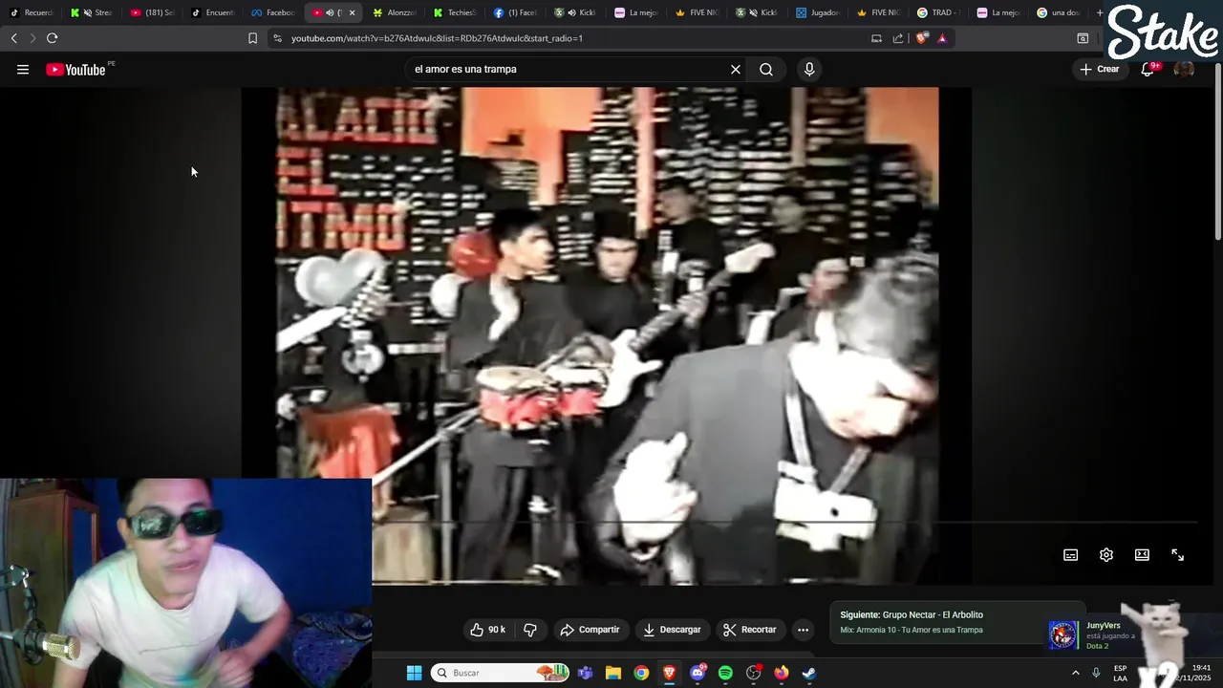Open the Crear menu
Screen dimensions: 1223x688
click(1099, 70)
